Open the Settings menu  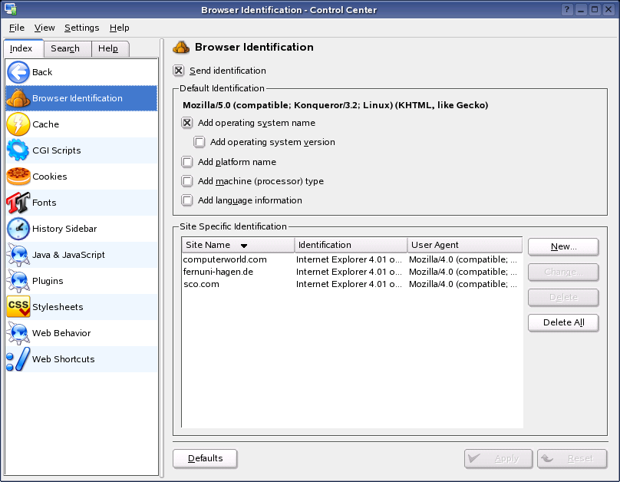(81, 28)
